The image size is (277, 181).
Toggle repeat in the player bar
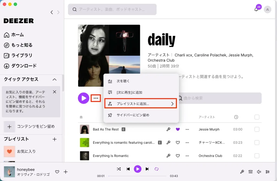(157, 169)
